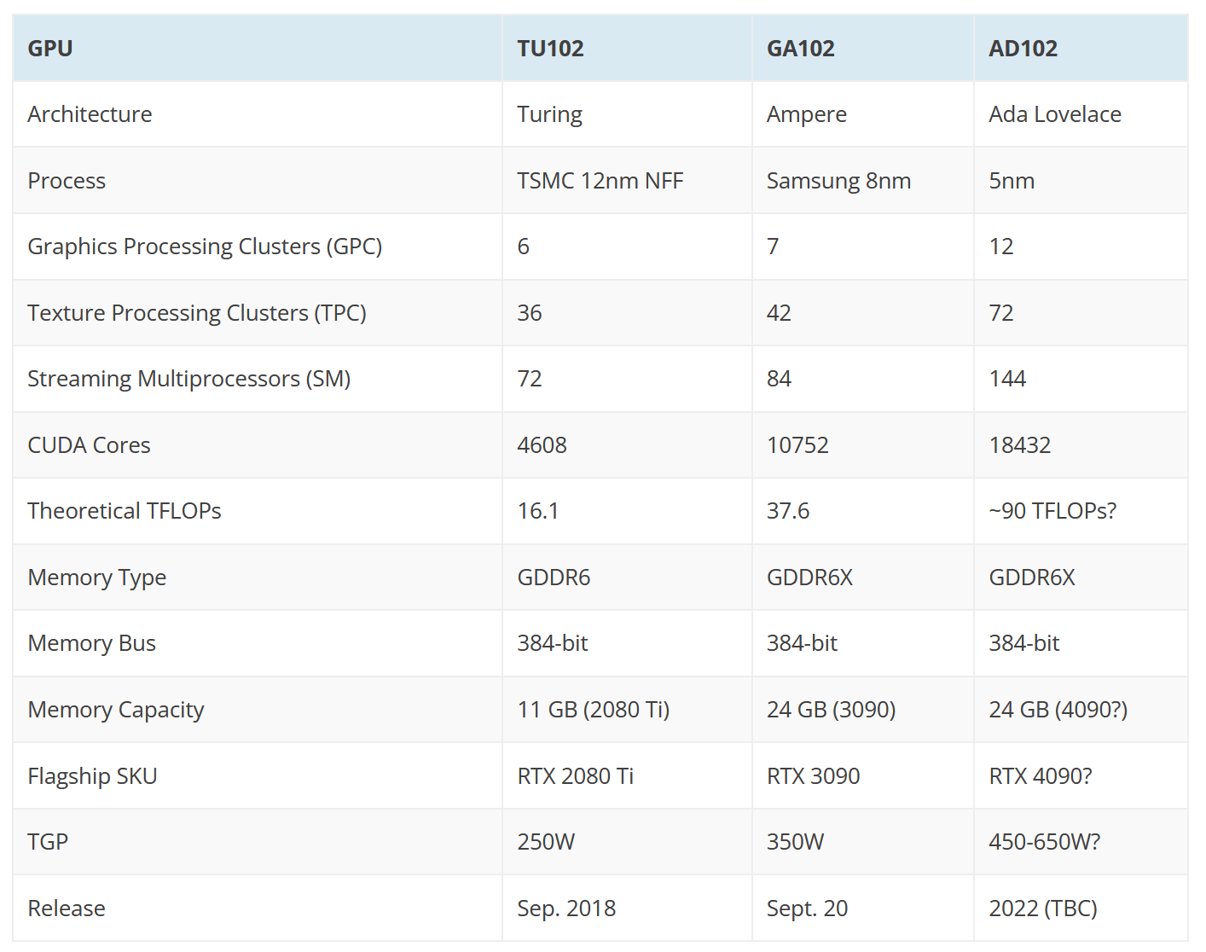The height and width of the screenshot is (952, 1206).
Task: Select the ~90 TFLOPs? cell
Action: [x=1052, y=511]
